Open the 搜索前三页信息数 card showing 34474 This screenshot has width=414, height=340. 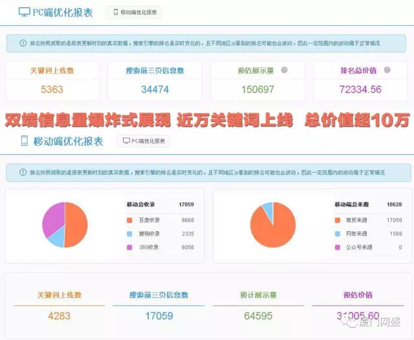155,80
